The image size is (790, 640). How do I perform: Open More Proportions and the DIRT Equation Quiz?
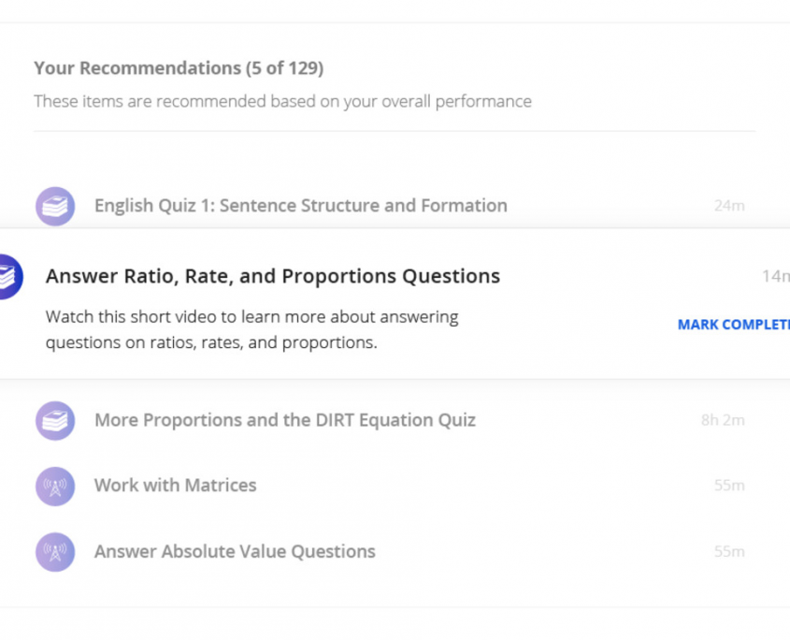(284, 420)
